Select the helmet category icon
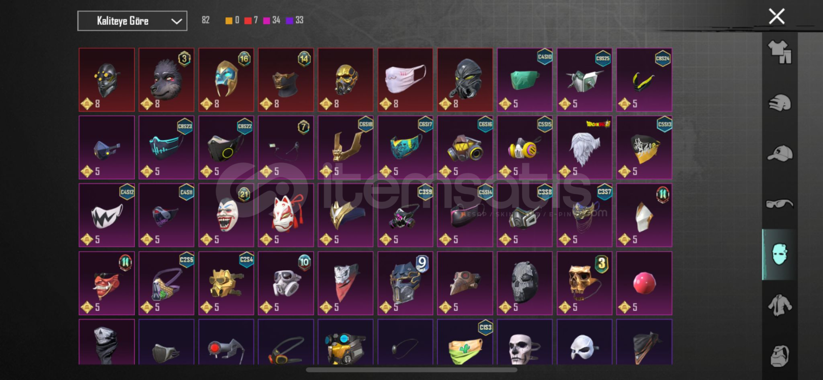The image size is (823, 380). pos(779,103)
